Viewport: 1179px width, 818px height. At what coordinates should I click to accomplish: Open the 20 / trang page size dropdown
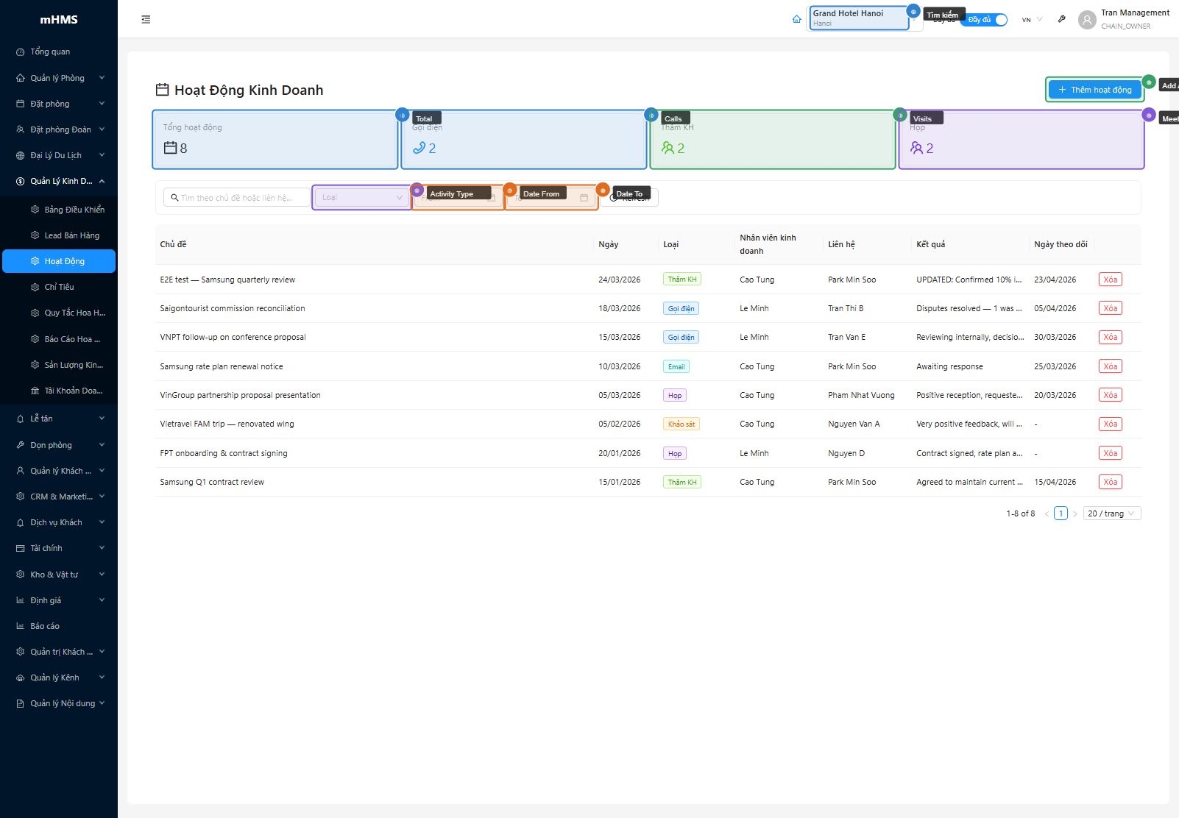point(1111,513)
